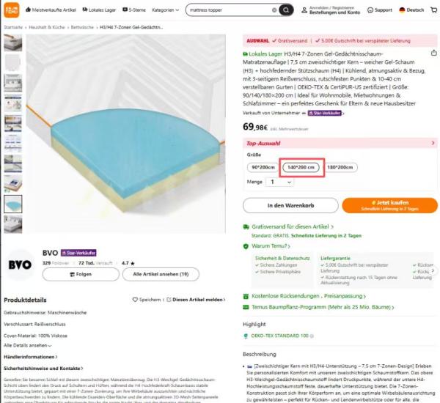This screenshot has height=403, width=440.
Task: Click the share icon beside product title
Action: (434, 53)
